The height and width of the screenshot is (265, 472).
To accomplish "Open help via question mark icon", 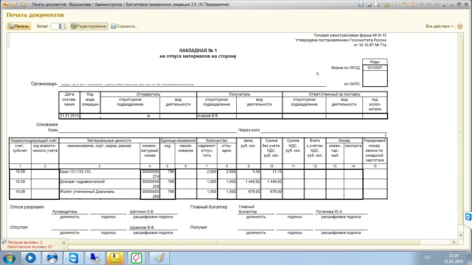I will click(460, 26).
